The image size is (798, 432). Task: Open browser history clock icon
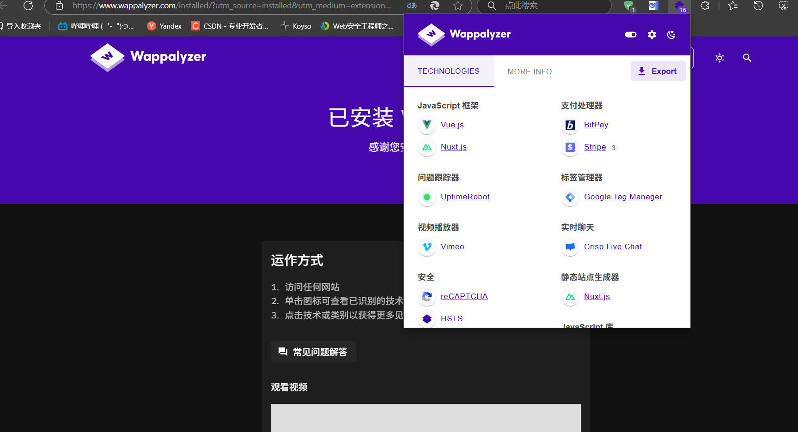click(x=758, y=6)
